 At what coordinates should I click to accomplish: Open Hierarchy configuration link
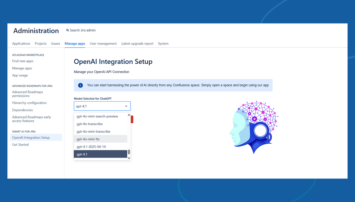click(x=29, y=103)
